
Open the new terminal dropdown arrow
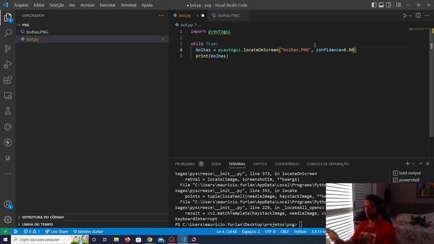point(413,164)
